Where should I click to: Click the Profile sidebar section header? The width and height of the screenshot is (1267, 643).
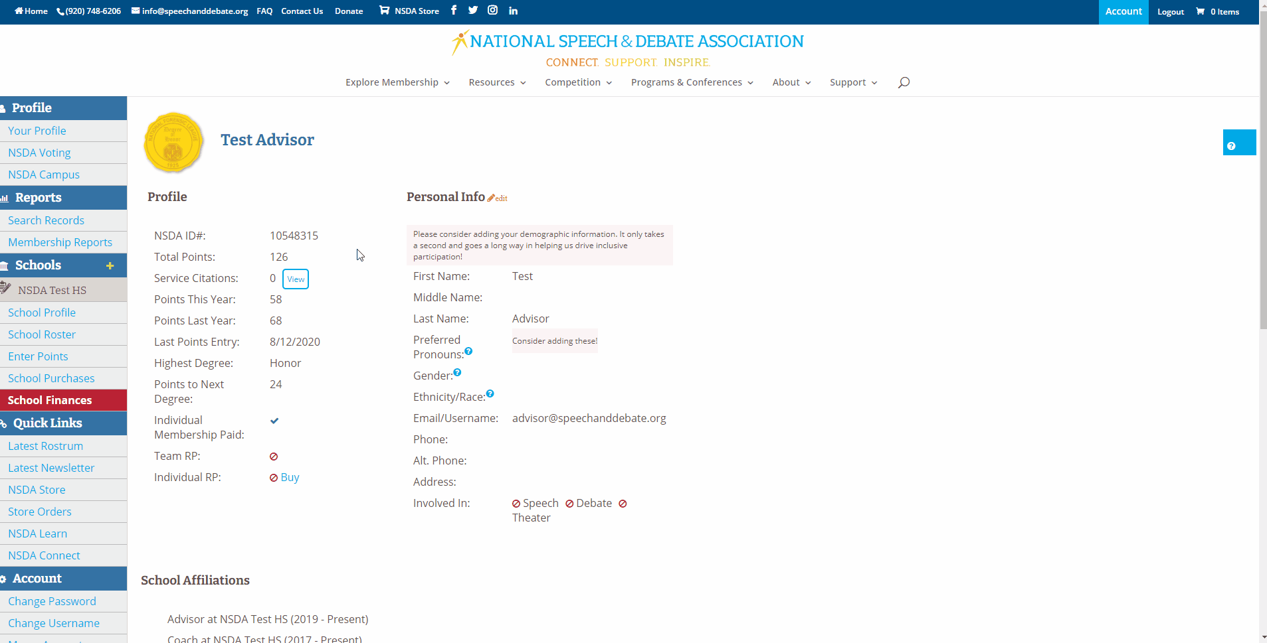(x=63, y=108)
